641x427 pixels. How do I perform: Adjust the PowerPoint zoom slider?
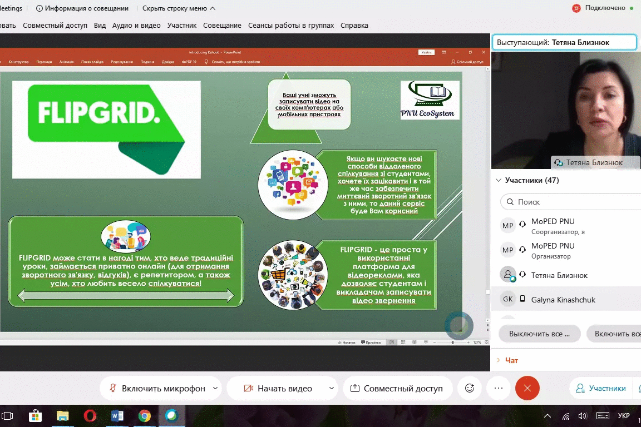[x=452, y=342]
